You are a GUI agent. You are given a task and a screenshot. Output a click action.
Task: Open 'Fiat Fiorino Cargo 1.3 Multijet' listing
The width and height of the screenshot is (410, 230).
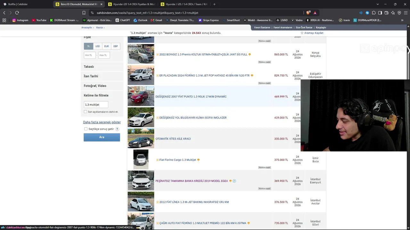[x=178, y=160]
